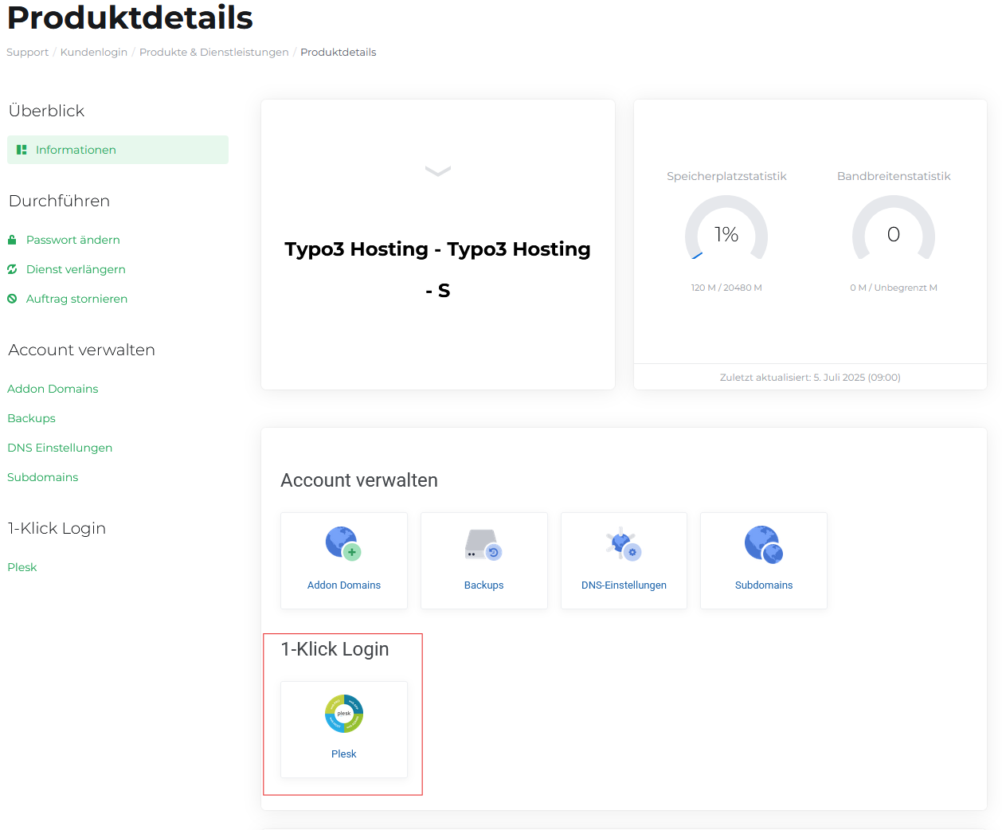Click the 'Zuletzt aktualisiert' timestamp

click(810, 378)
